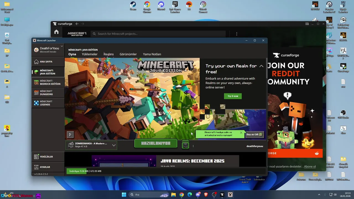Open the poppy playtime desktop icon
Viewport: 354px width, 199px height.
click(x=7, y=131)
